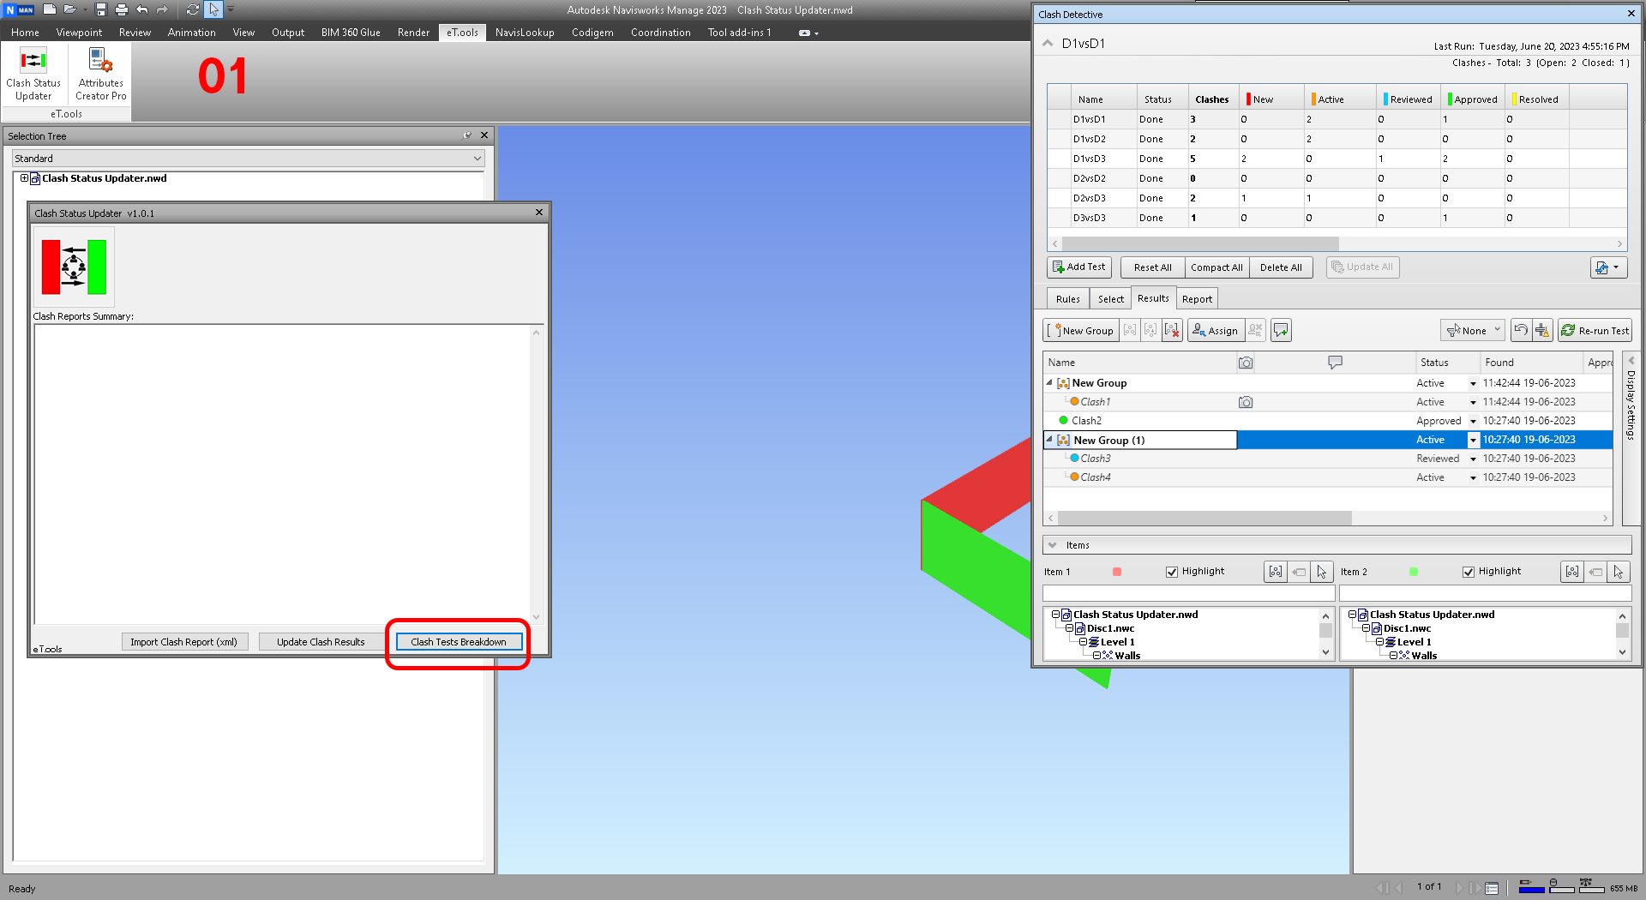Select Item 2 in scene with cursor icon
The image size is (1646, 900).
click(1619, 572)
